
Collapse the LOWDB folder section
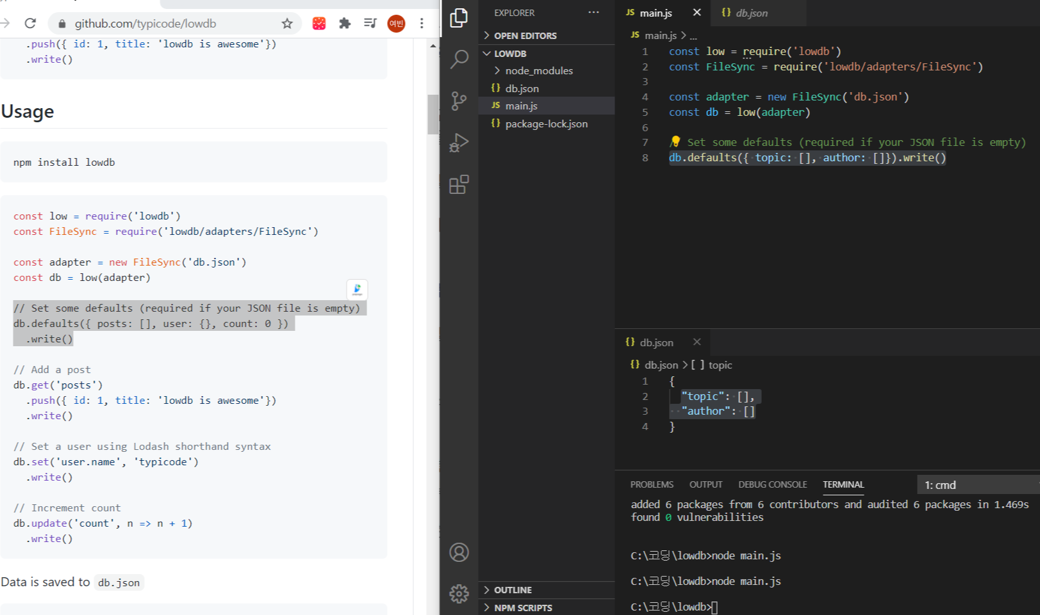pyautogui.click(x=547, y=53)
